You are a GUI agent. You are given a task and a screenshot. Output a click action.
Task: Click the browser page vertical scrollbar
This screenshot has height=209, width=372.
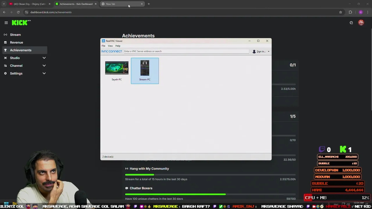coord(371,70)
